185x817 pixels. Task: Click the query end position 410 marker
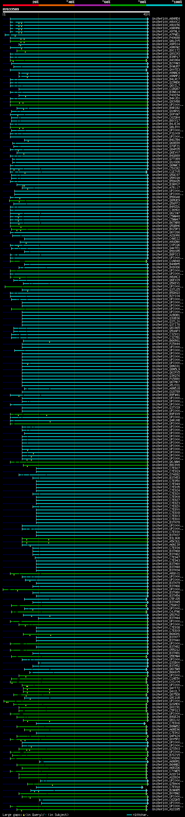(x=146, y=14)
